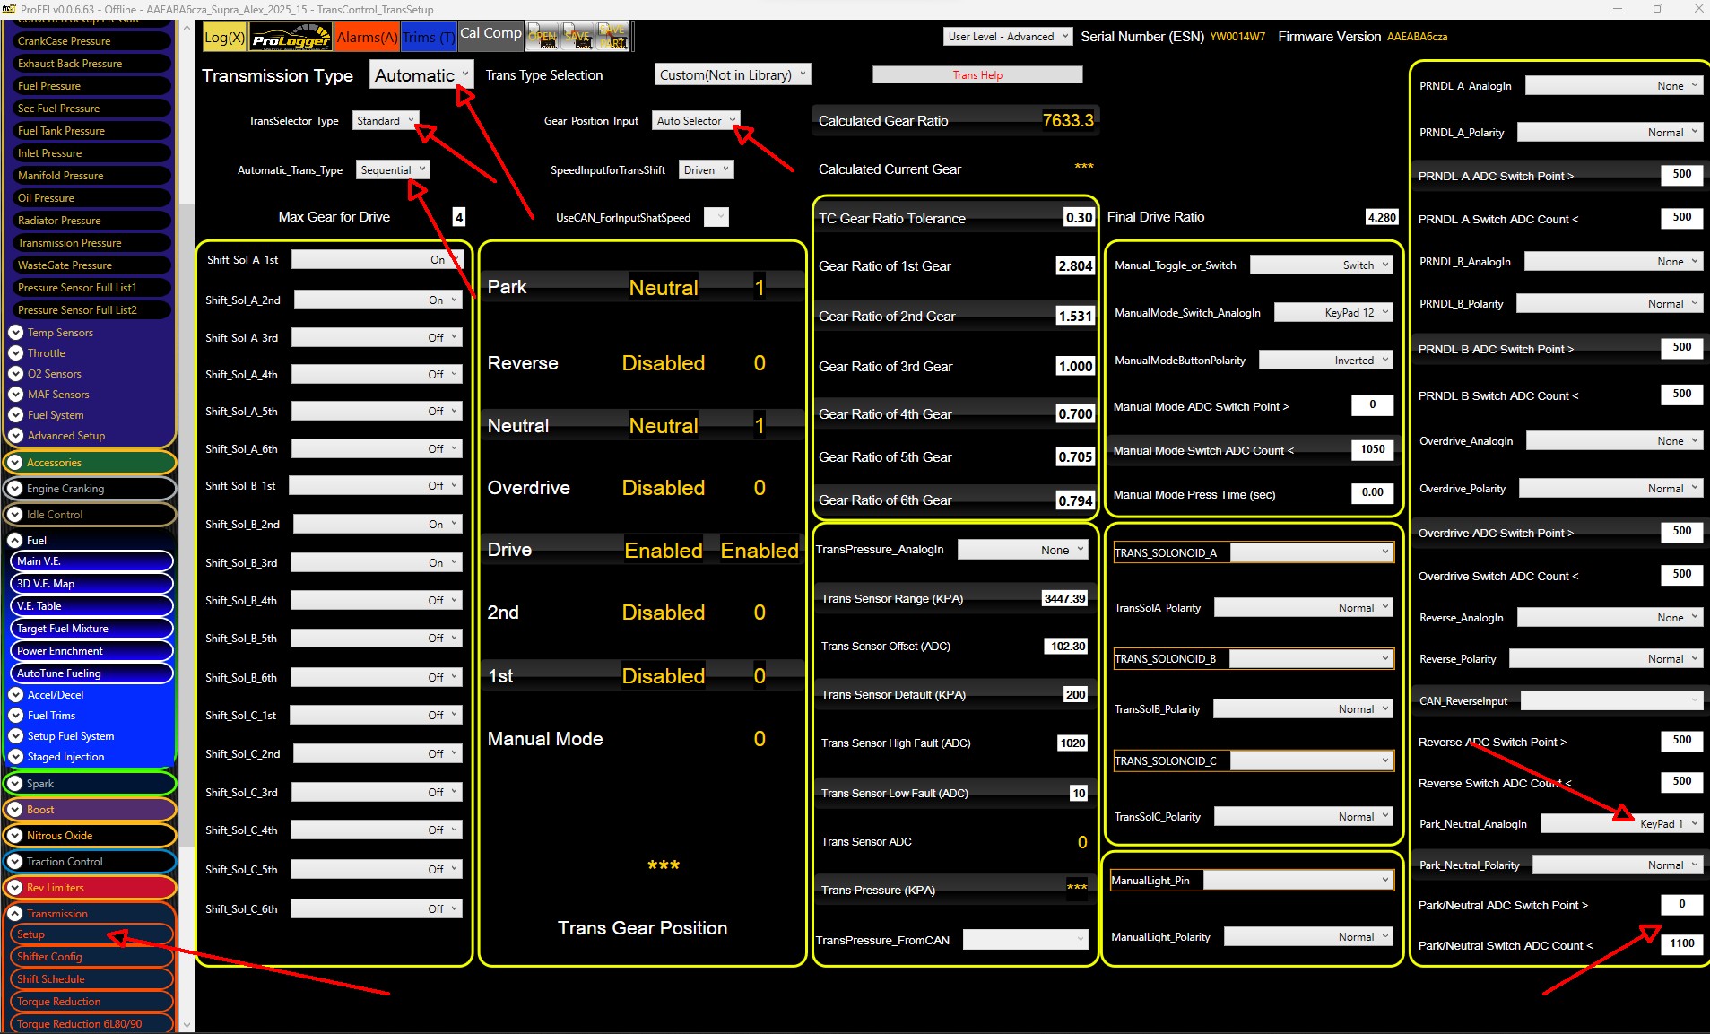Open the Alarms(A) tab
This screenshot has height=1034, width=1710.
point(367,38)
